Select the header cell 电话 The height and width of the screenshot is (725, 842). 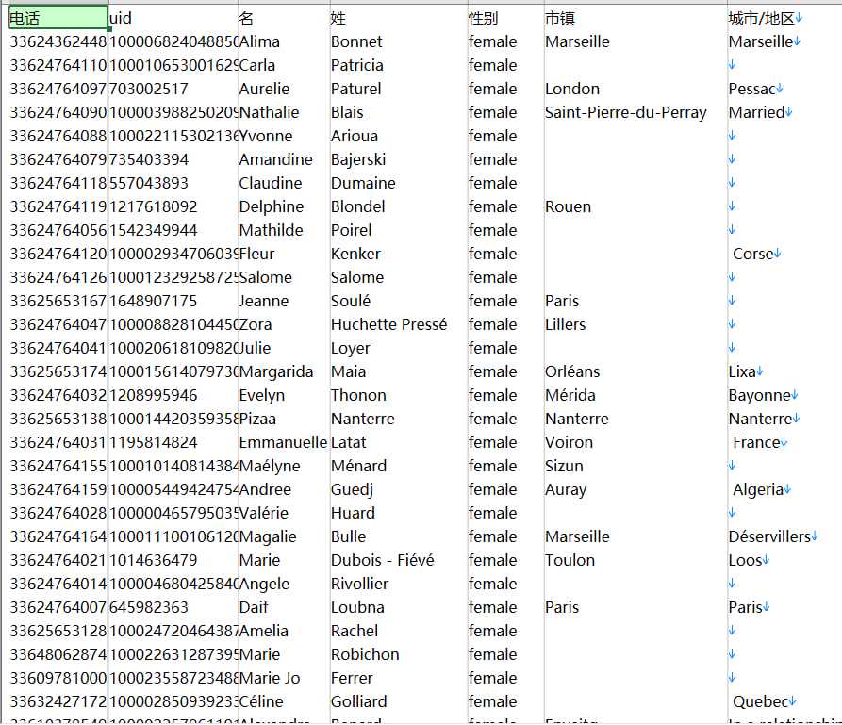click(x=58, y=18)
